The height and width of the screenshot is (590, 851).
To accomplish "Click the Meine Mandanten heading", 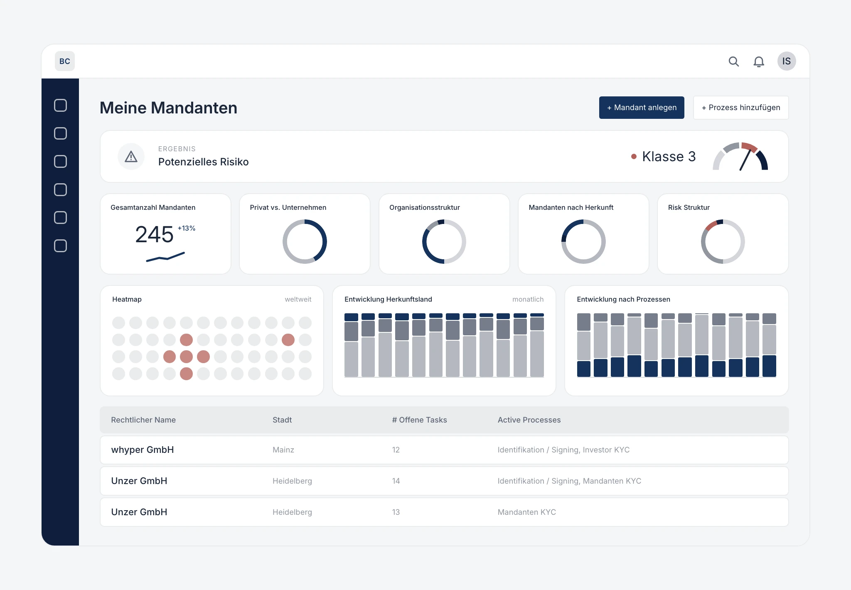I will pyautogui.click(x=168, y=108).
